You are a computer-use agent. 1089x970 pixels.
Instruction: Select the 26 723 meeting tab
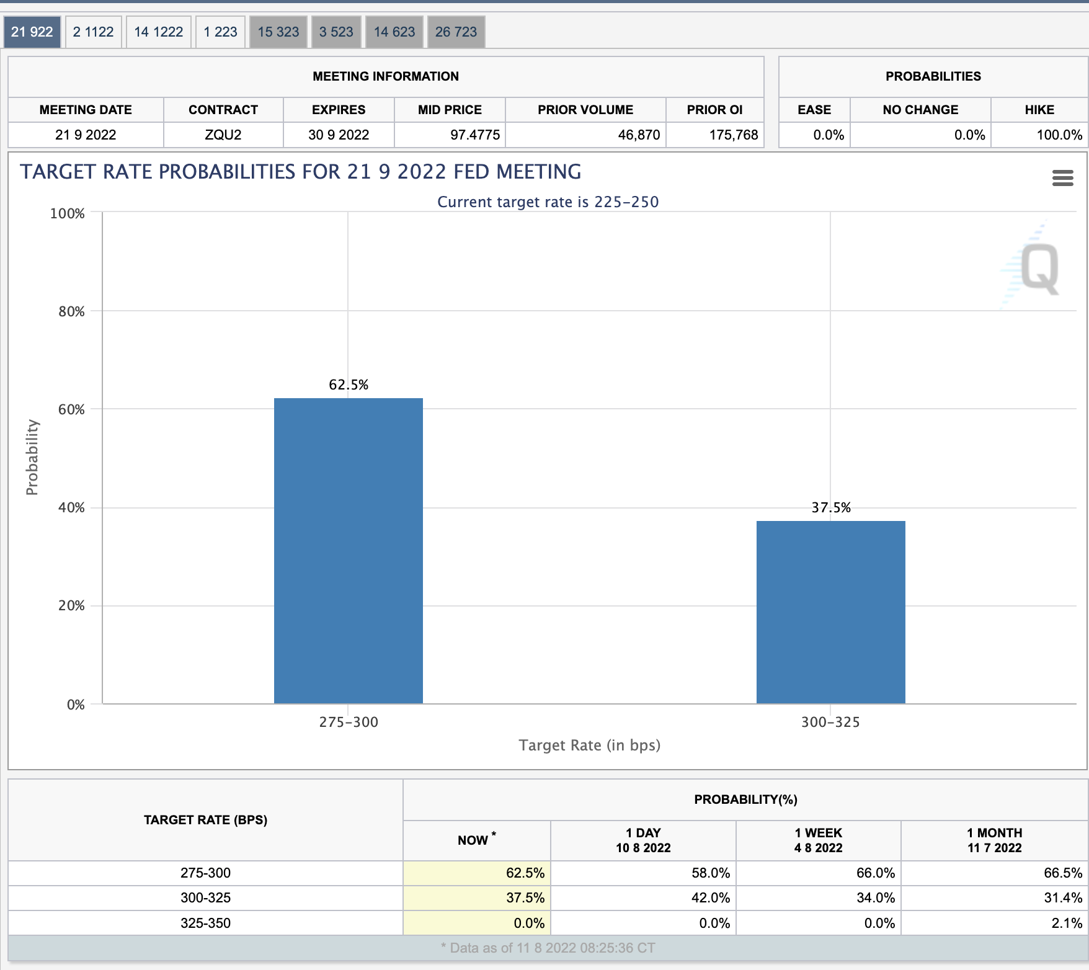click(x=456, y=32)
